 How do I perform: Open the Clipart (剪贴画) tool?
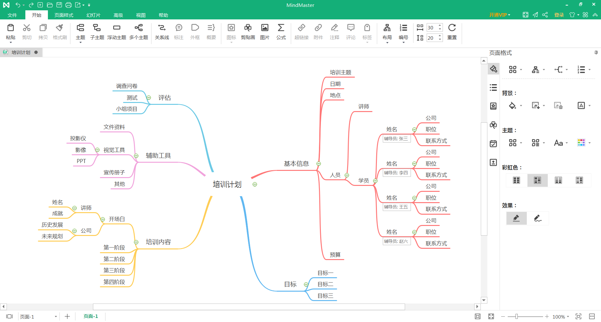point(248,32)
